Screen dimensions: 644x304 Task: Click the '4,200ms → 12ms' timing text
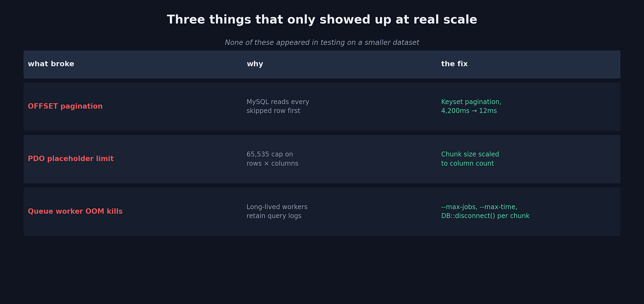click(x=469, y=111)
